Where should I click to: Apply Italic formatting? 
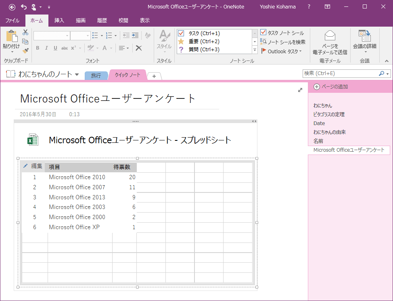click(46, 48)
